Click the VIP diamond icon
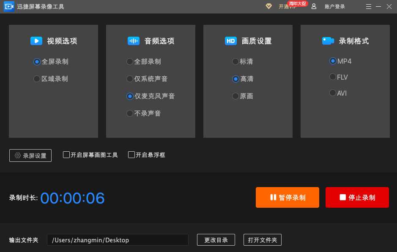397x252 pixels. point(268,6)
